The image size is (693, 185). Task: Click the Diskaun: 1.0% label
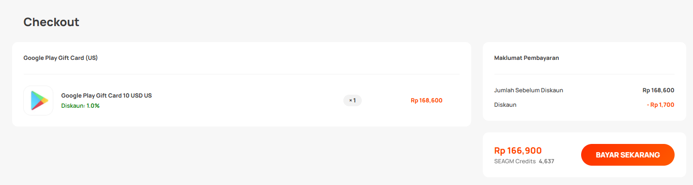(80, 106)
